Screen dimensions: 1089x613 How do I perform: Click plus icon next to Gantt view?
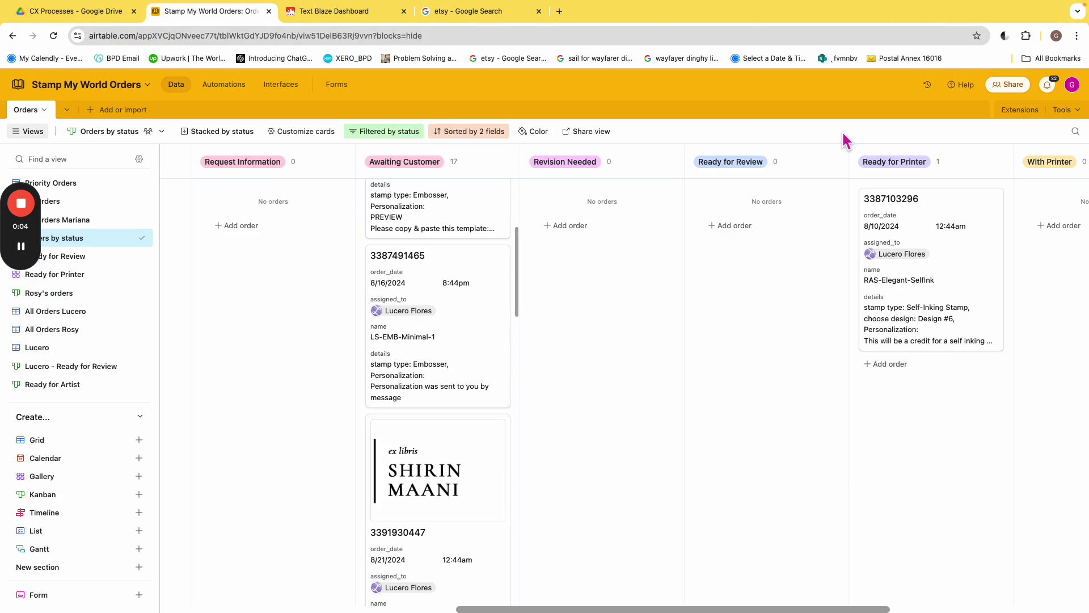(x=139, y=549)
